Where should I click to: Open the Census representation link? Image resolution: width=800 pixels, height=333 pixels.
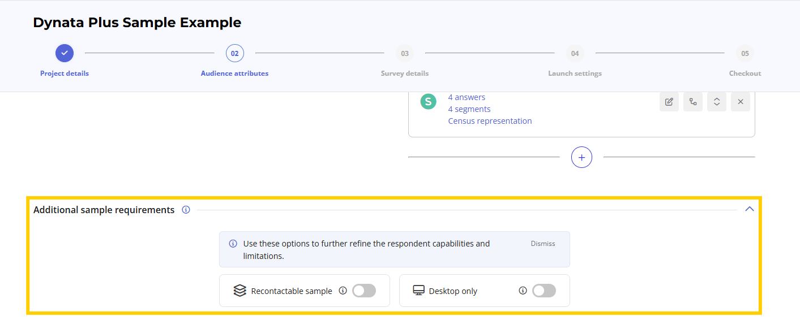point(490,121)
